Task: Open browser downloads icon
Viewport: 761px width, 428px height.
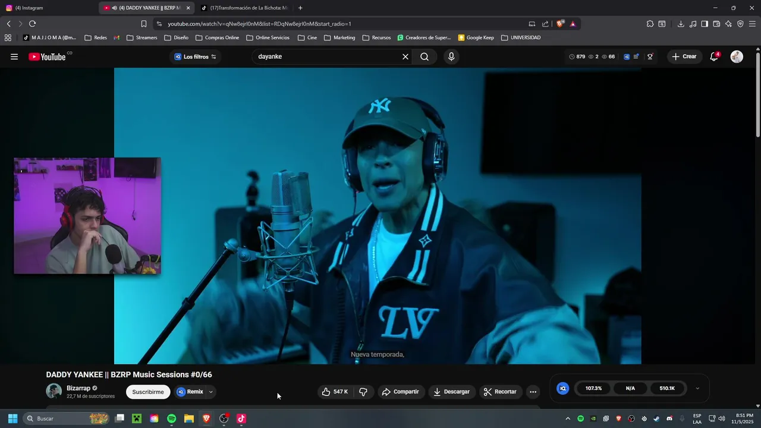Action: [x=681, y=24]
